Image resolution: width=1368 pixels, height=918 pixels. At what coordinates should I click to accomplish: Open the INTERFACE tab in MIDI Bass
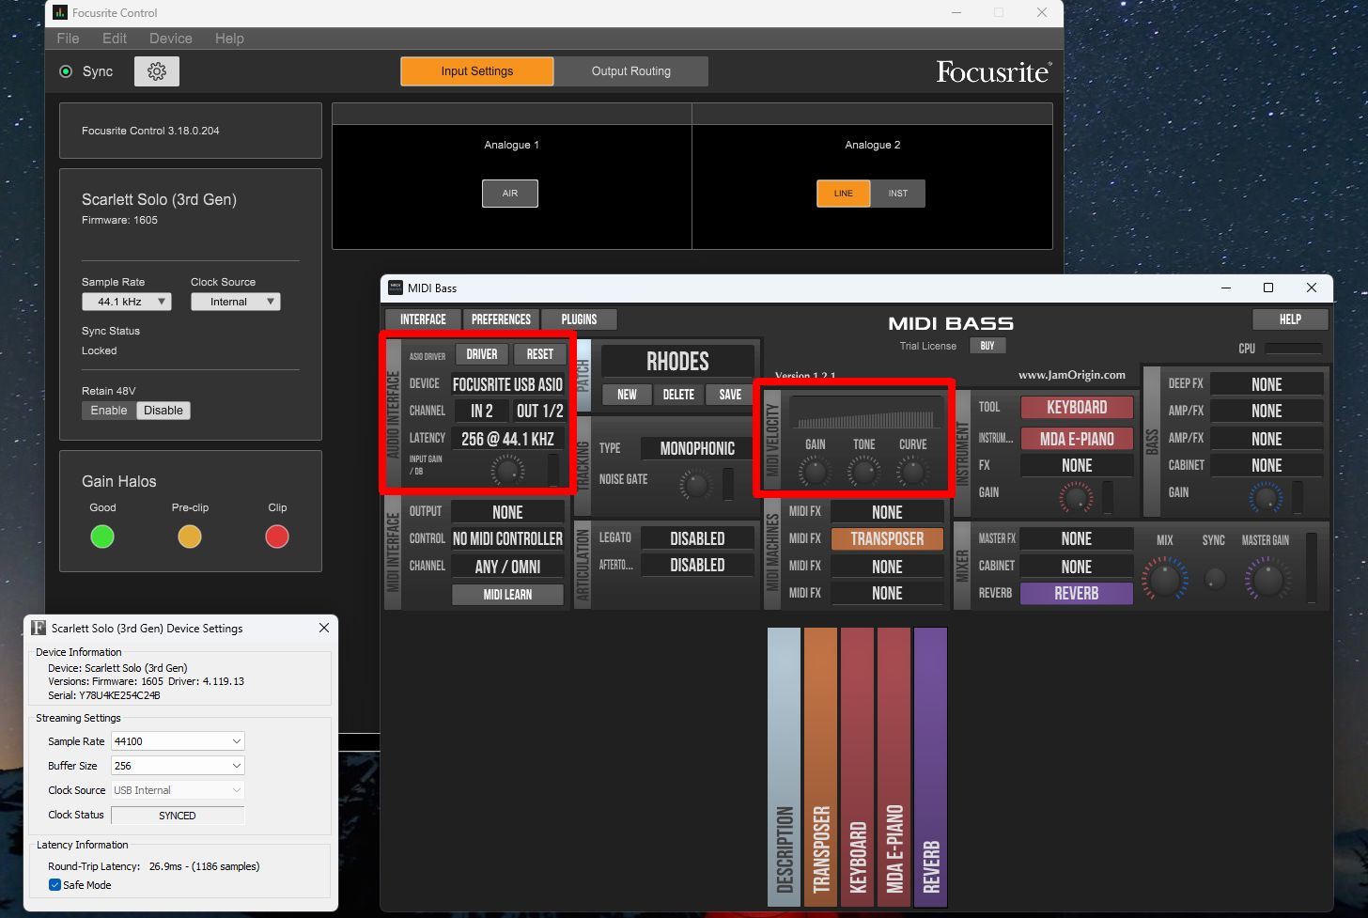point(423,319)
